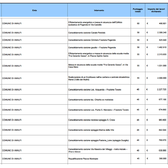Click the amount 1.482.910
Screen dimensions: 168x168
162,47
